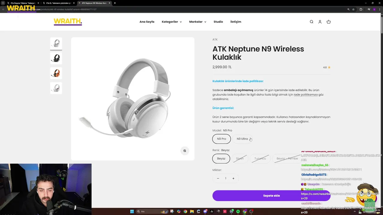Go to Ana Sayfa menu item

(147, 22)
